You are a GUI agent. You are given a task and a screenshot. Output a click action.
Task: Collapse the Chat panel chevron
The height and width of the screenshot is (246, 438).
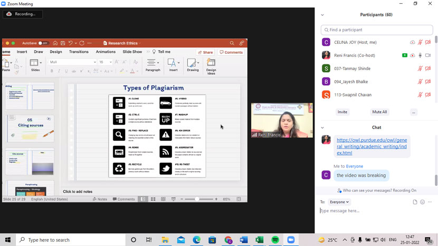pyautogui.click(x=322, y=127)
